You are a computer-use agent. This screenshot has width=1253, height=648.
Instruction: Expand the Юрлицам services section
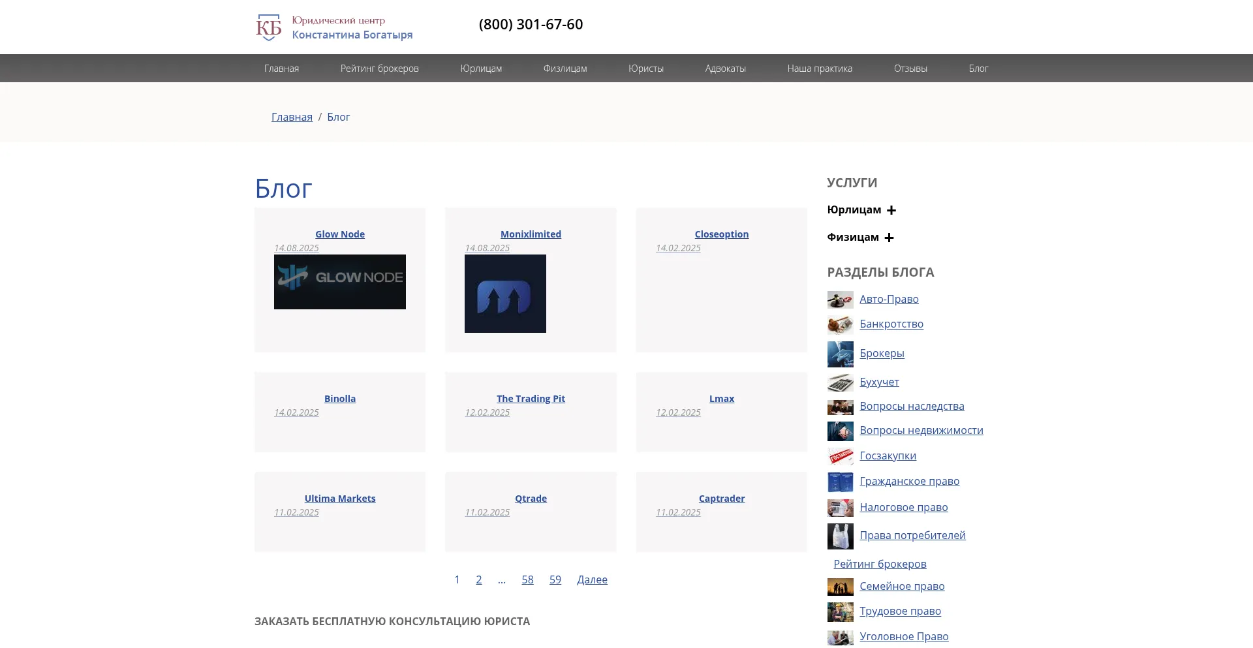click(x=891, y=210)
